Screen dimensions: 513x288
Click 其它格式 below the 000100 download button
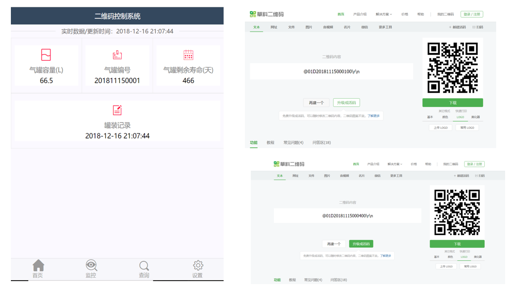coord(444,111)
